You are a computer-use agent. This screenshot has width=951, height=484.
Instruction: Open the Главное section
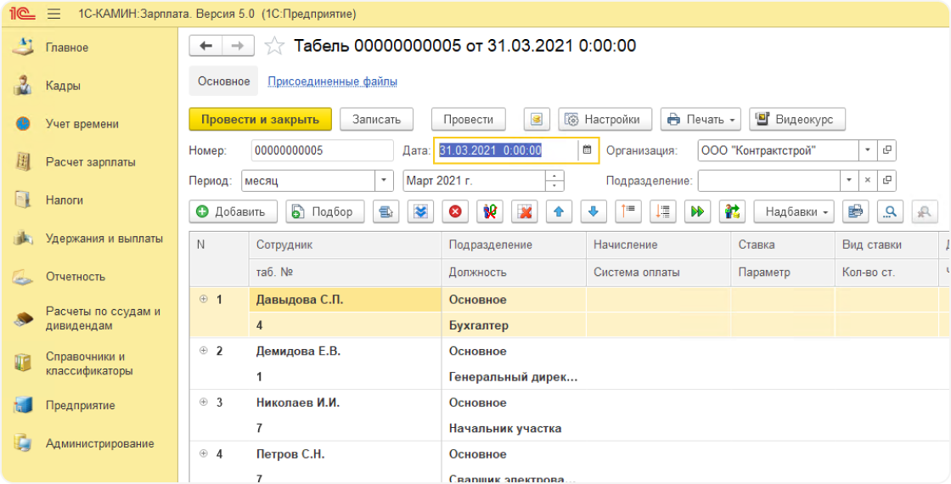67,48
